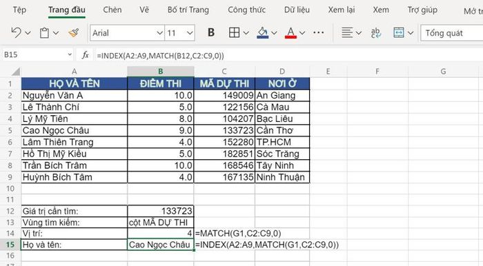Screen dimensions: 483x266
Task: Select column A header
Action: click(x=75, y=72)
